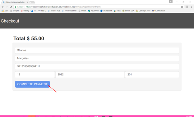The height and width of the screenshot is (117, 194).
Task: Click the address bar URL
Action: [x=63, y=7]
